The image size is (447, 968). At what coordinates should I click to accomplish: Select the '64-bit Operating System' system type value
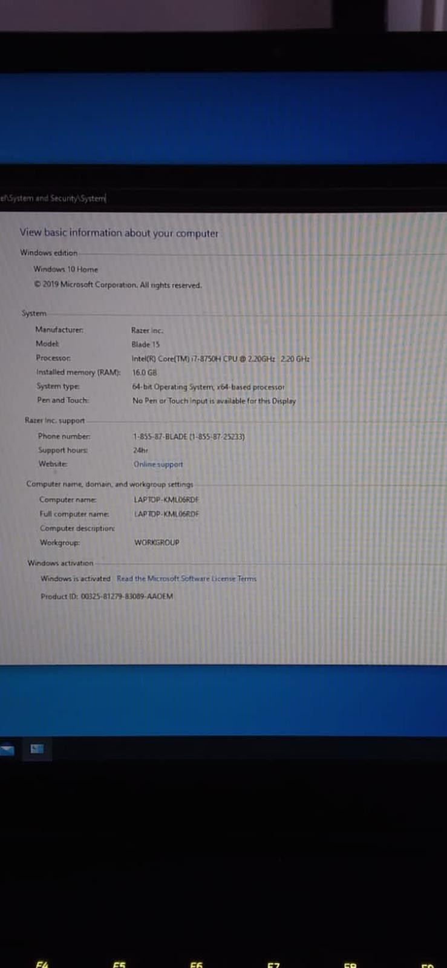point(208,387)
